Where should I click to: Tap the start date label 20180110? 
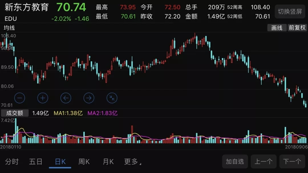(11, 147)
